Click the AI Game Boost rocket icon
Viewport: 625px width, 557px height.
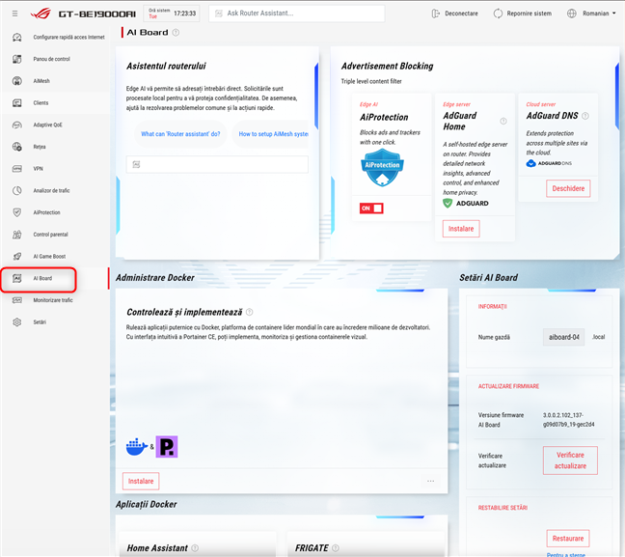coord(16,257)
